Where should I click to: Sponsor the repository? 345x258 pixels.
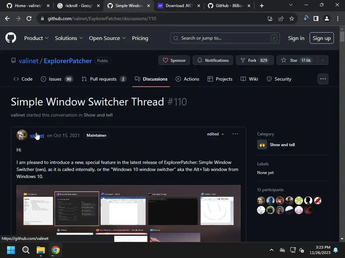(x=174, y=60)
